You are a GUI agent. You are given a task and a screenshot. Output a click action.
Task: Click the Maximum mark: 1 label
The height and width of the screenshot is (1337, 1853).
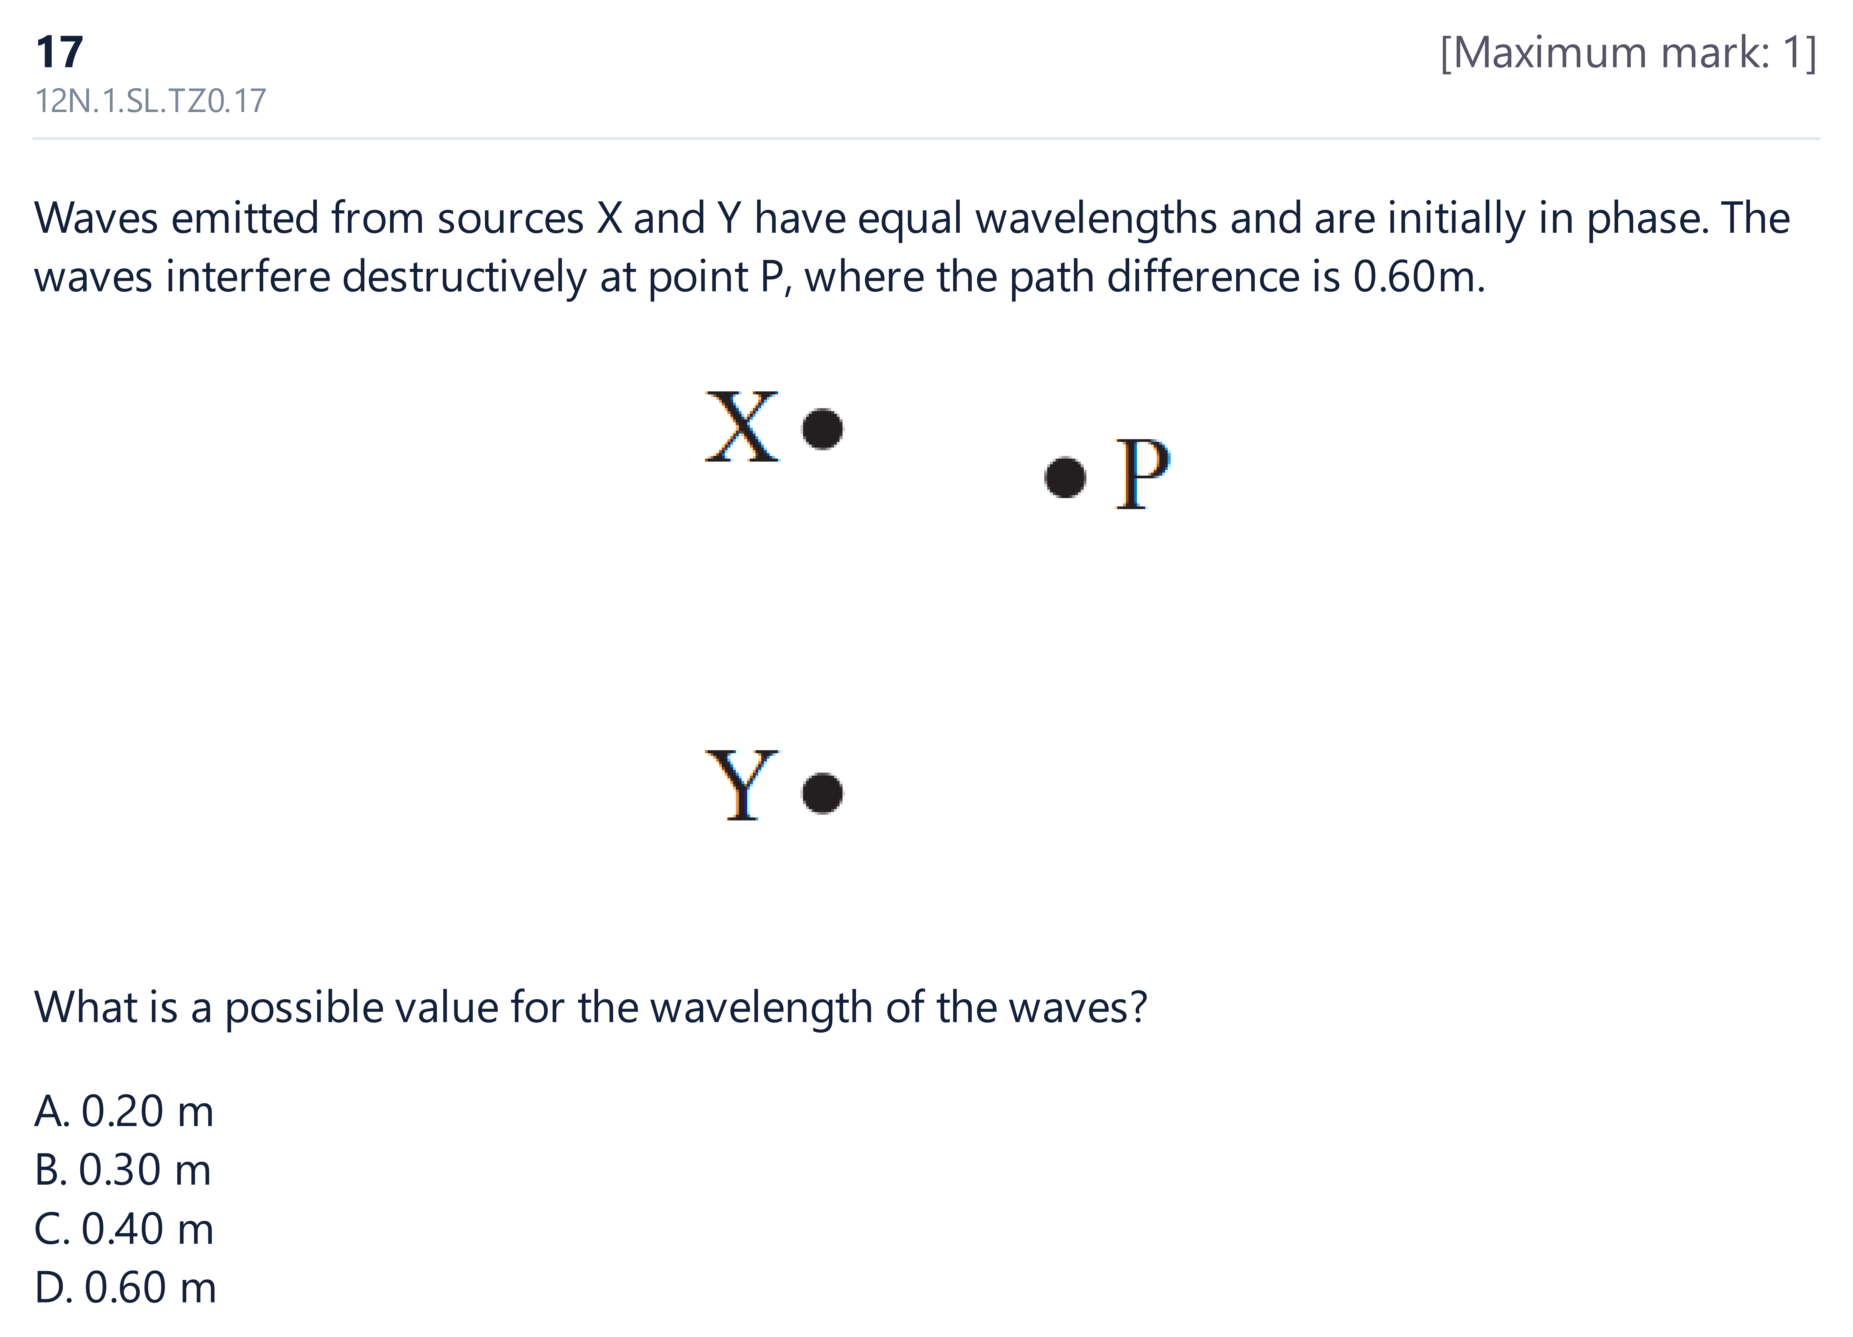[1628, 53]
